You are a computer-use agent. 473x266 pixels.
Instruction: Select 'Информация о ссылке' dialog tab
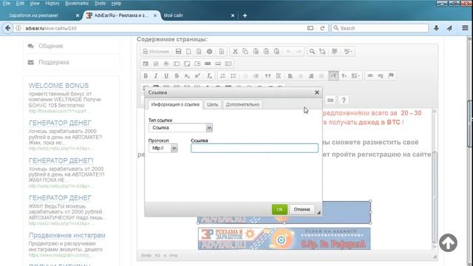(175, 105)
